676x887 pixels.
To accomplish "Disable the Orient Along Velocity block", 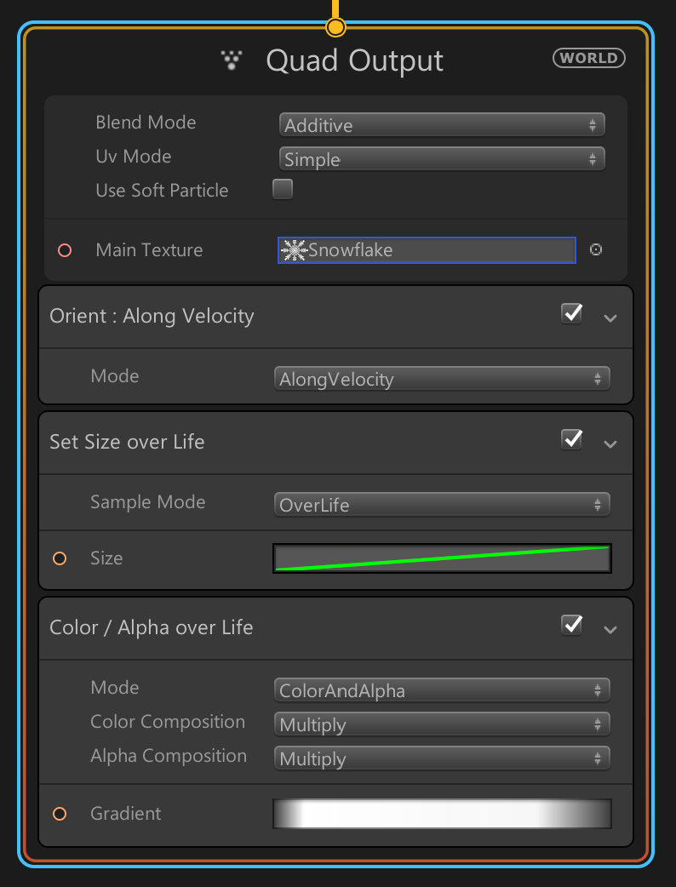I will [x=572, y=313].
